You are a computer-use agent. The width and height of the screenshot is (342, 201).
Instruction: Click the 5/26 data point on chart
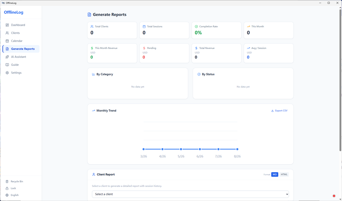point(181,149)
